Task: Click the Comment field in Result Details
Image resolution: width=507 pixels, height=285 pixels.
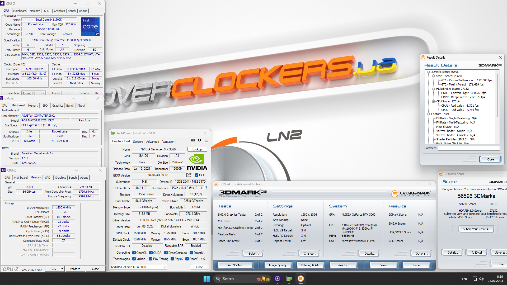Action: [468, 148]
